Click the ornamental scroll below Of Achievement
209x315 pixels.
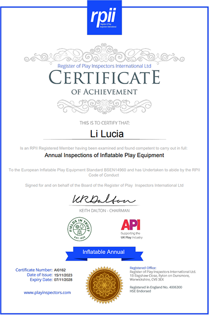[104, 106]
